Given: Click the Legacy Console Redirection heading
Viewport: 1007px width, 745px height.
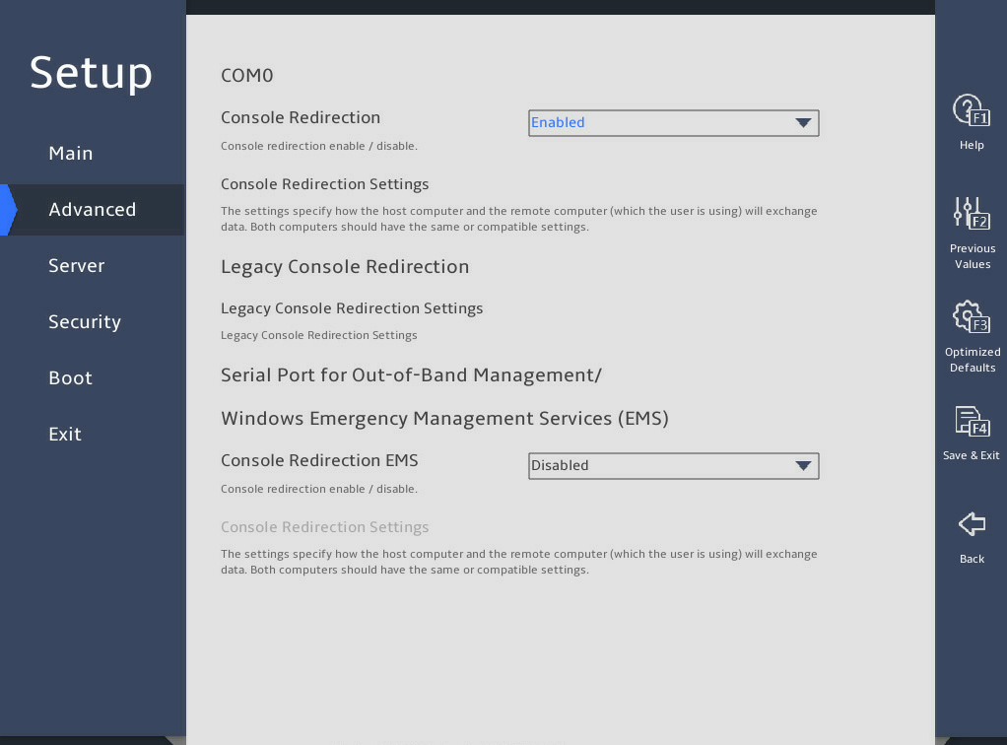Looking at the screenshot, I should (x=345, y=266).
